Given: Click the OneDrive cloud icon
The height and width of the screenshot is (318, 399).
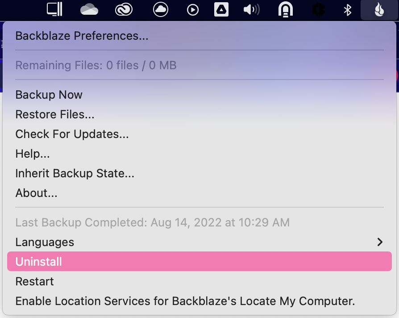Looking at the screenshot, I should pyautogui.click(x=89, y=10).
